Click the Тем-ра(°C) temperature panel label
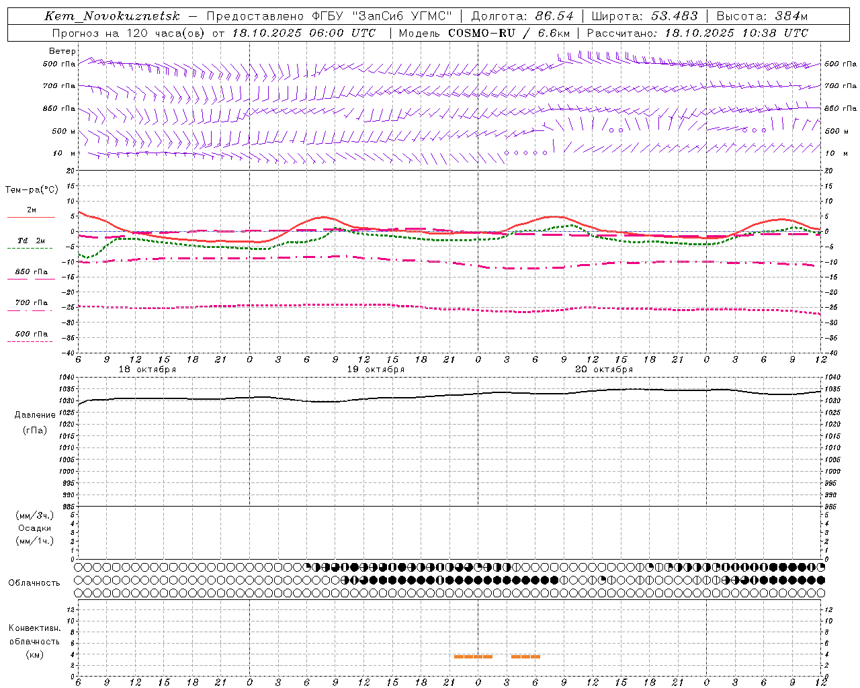The height and width of the screenshot is (688, 860). pyautogui.click(x=32, y=190)
